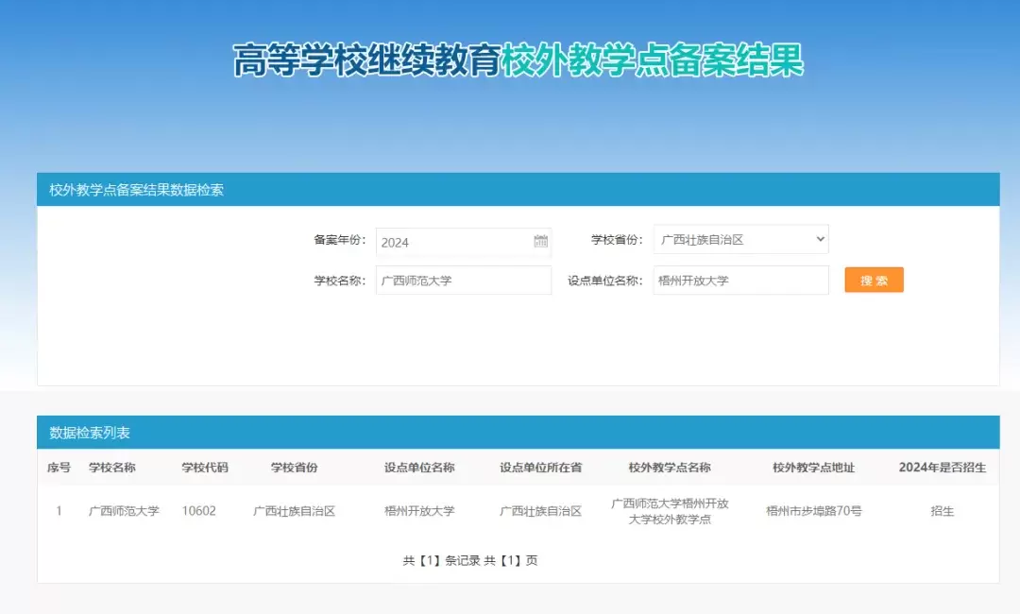The image size is (1020, 614).
Task: Click inside the 备案年份 input field
Action: pyautogui.click(x=444, y=242)
